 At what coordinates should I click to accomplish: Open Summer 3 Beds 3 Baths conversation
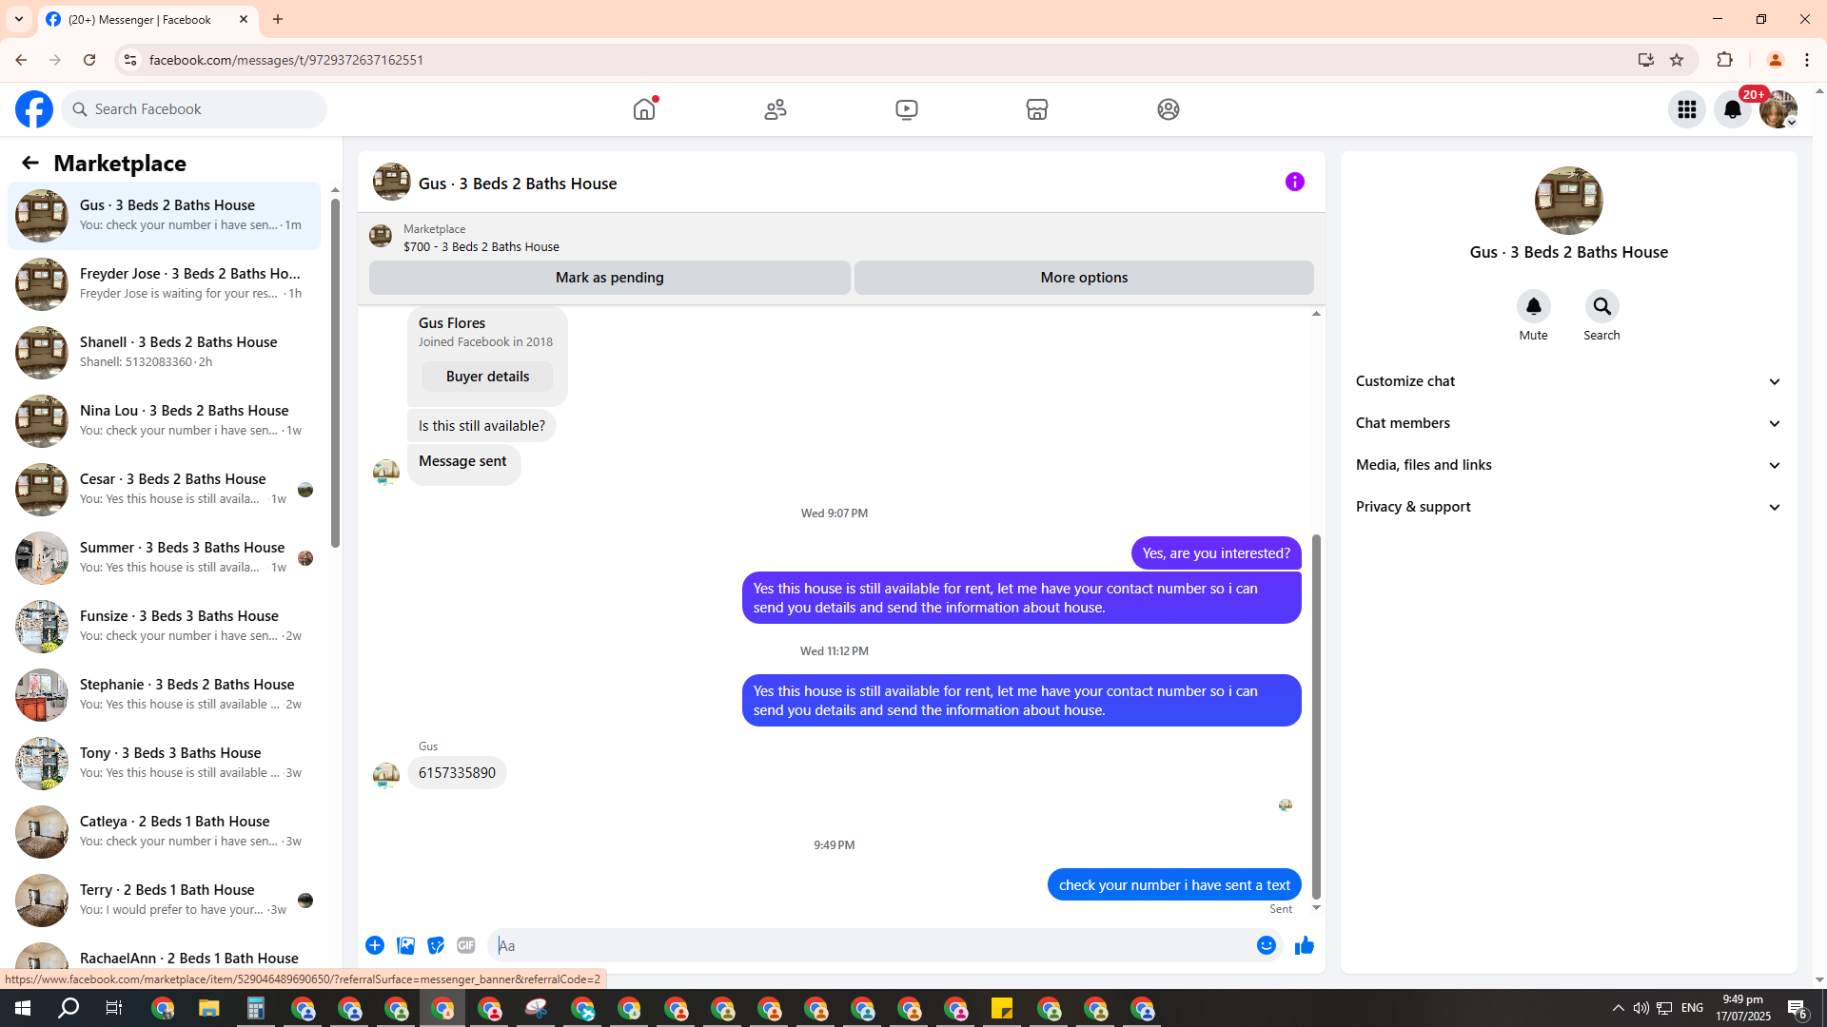point(164,557)
